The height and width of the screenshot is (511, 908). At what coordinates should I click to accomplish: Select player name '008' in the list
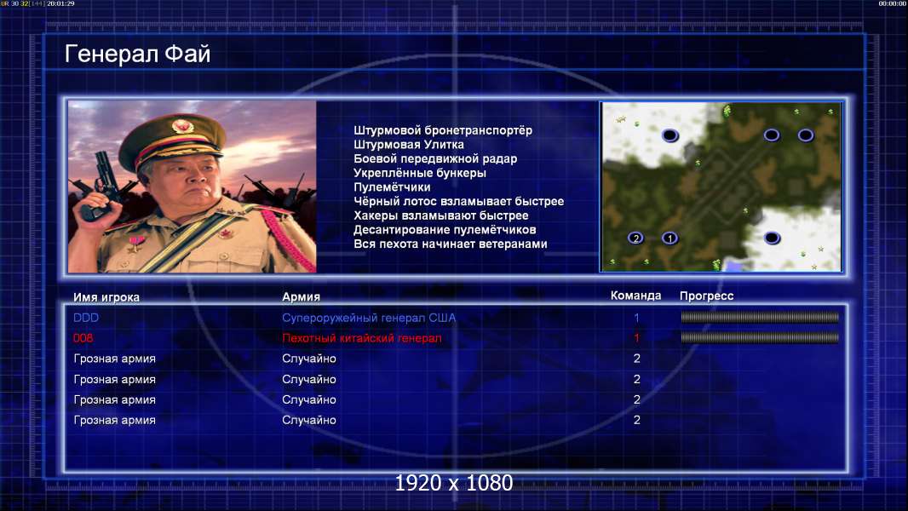[83, 338]
